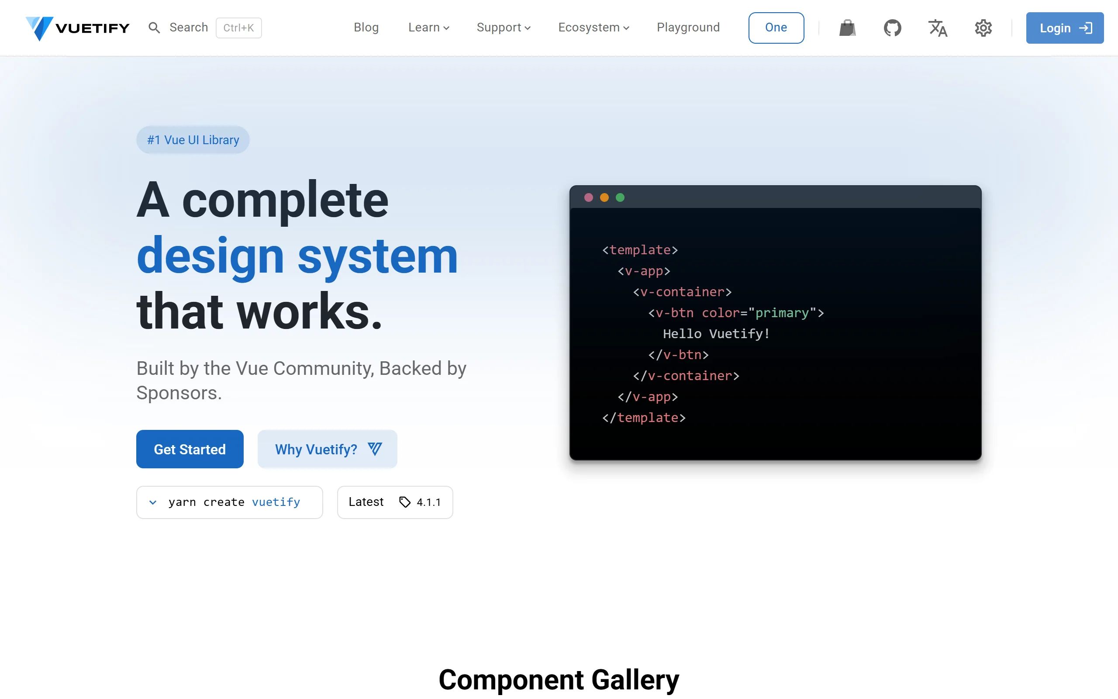Click the orange dot in code window

click(x=604, y=197)
